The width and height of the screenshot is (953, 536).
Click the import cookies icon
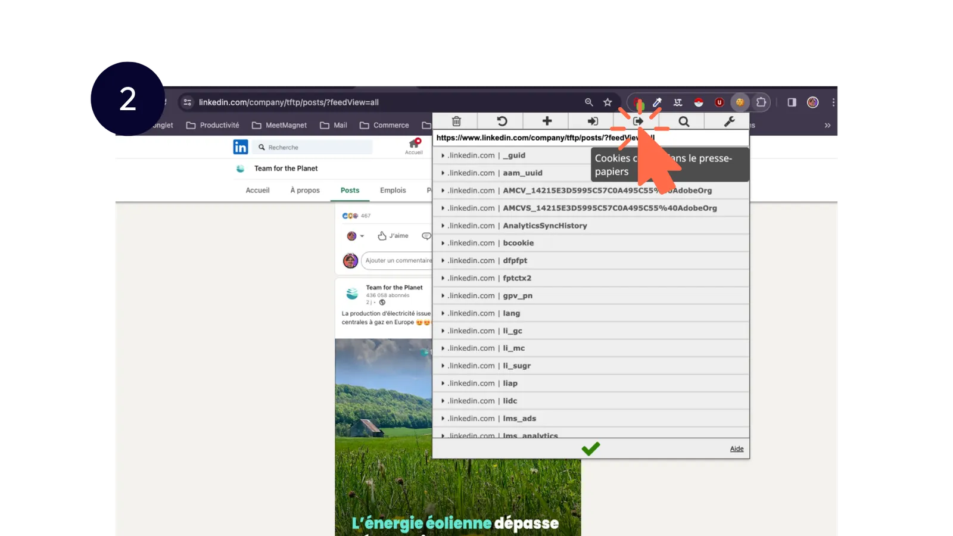(592, 121)
